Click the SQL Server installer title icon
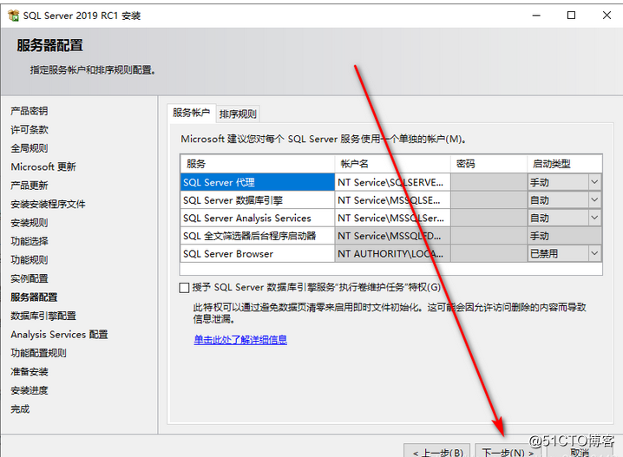 (x=14, y=16)
